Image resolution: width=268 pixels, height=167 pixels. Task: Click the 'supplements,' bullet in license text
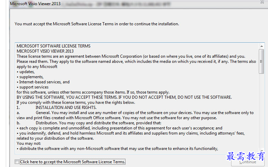coord(30,77)
